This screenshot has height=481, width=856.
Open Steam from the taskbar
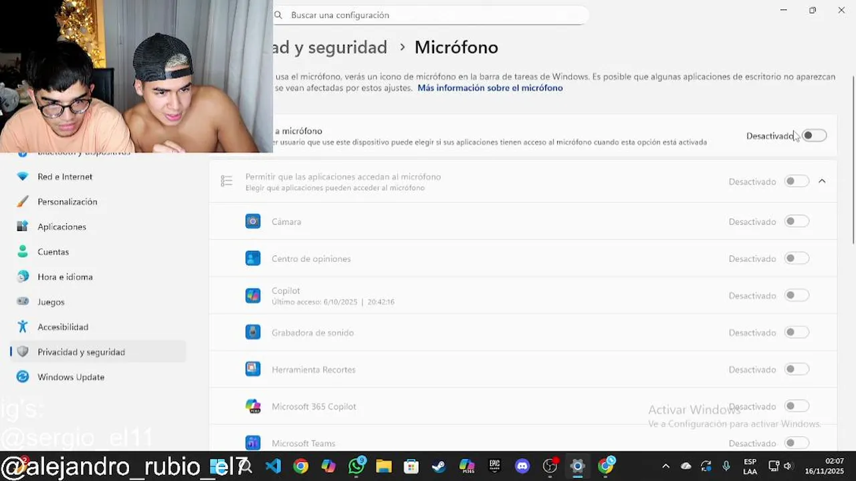[439, 466]
